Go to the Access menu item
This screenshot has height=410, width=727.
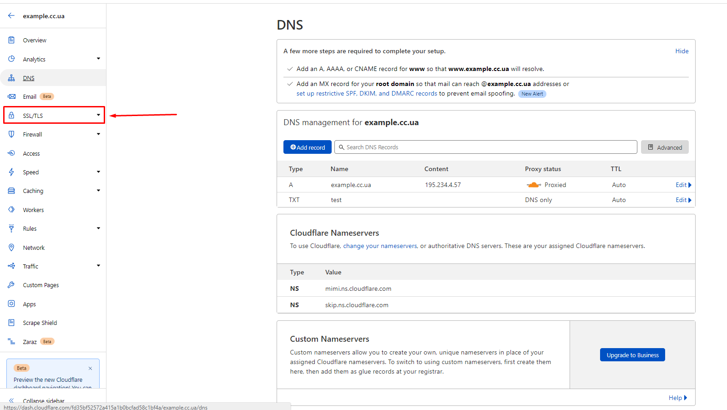(31, 153)
